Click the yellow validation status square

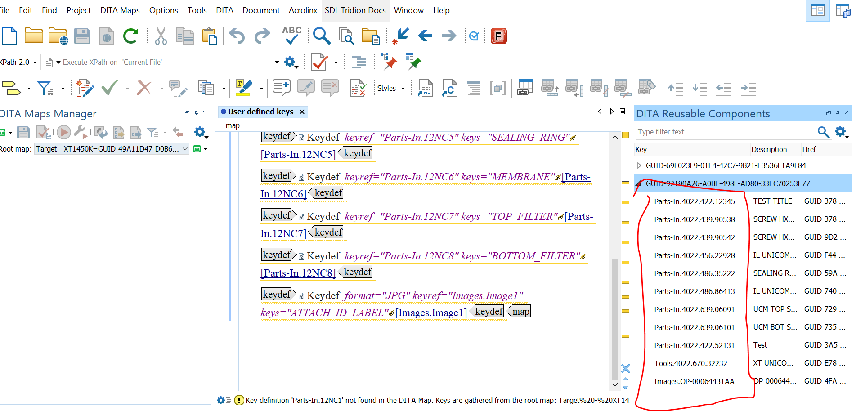point(625,135)
